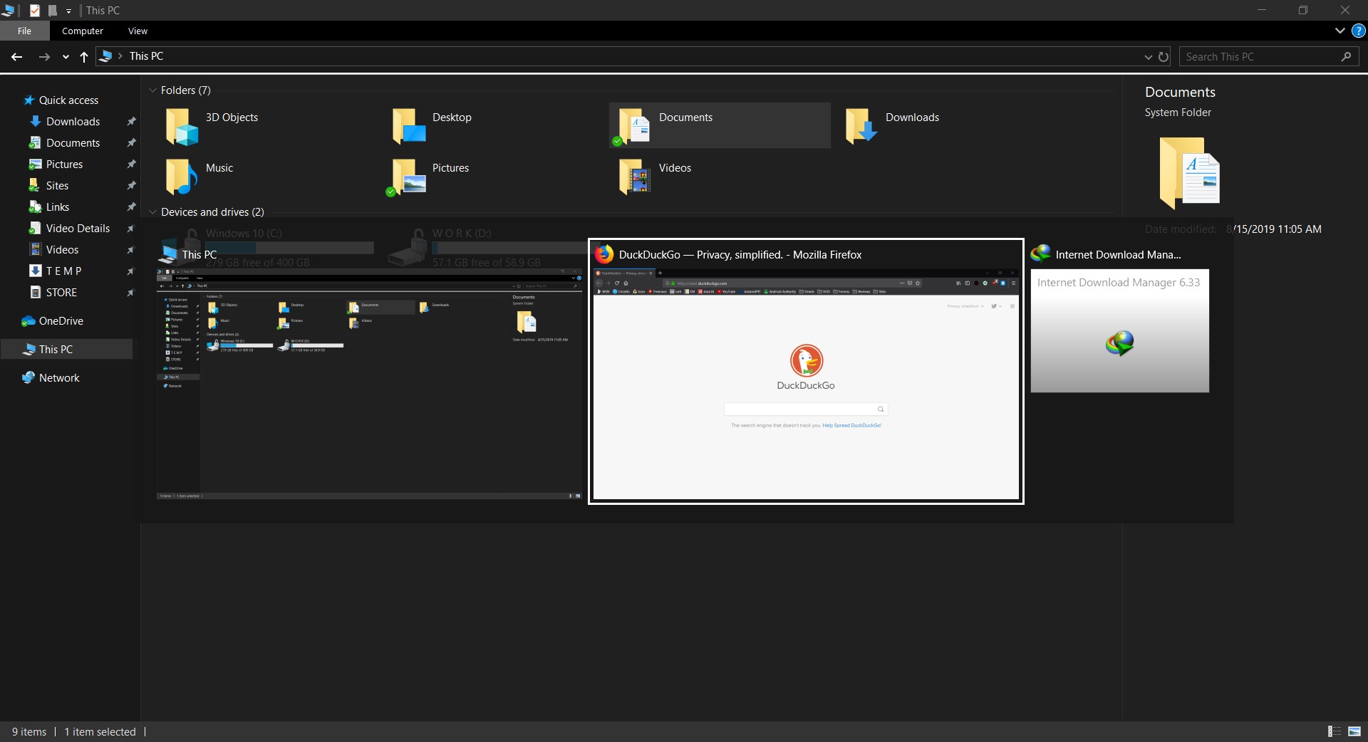Unpin Downloads using its pin icon

[131, 122]
